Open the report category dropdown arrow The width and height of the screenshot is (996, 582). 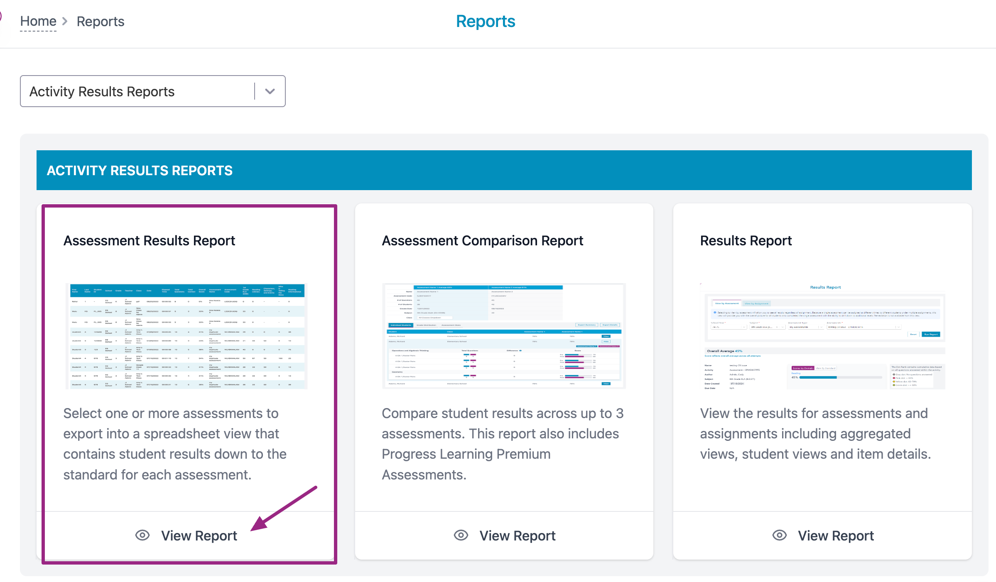[270, 91]
